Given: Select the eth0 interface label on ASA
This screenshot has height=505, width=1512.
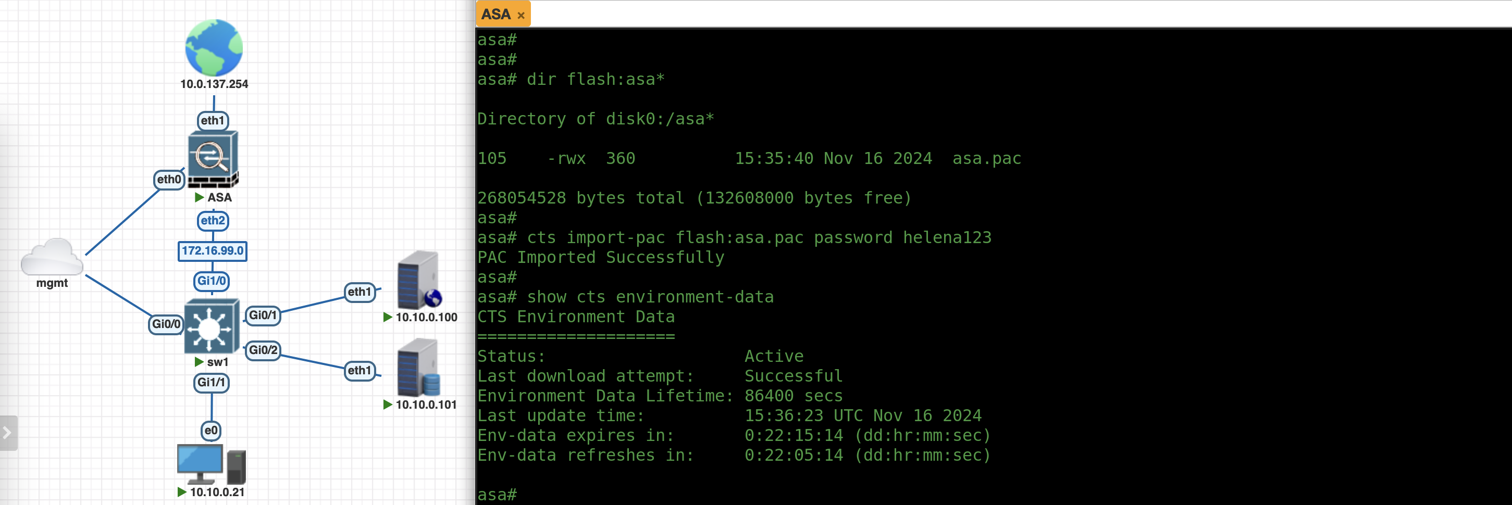Looking at the screenshot, I should 169,180.
